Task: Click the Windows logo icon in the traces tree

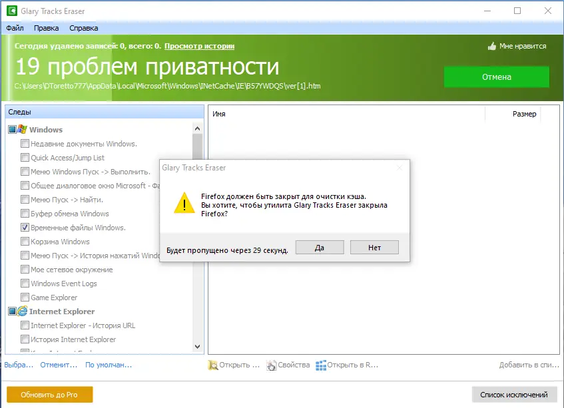Action: tap(22, 129)
